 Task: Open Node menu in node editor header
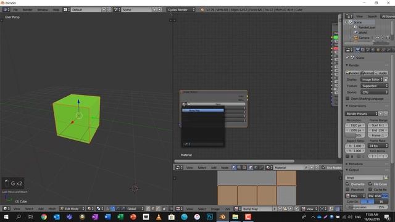coord(225,168)
